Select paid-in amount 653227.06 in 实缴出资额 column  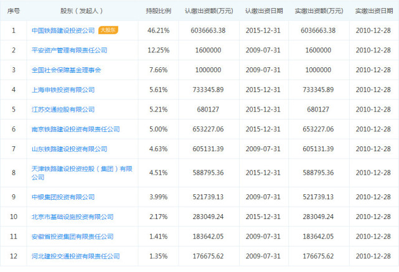tap(318, 129)
